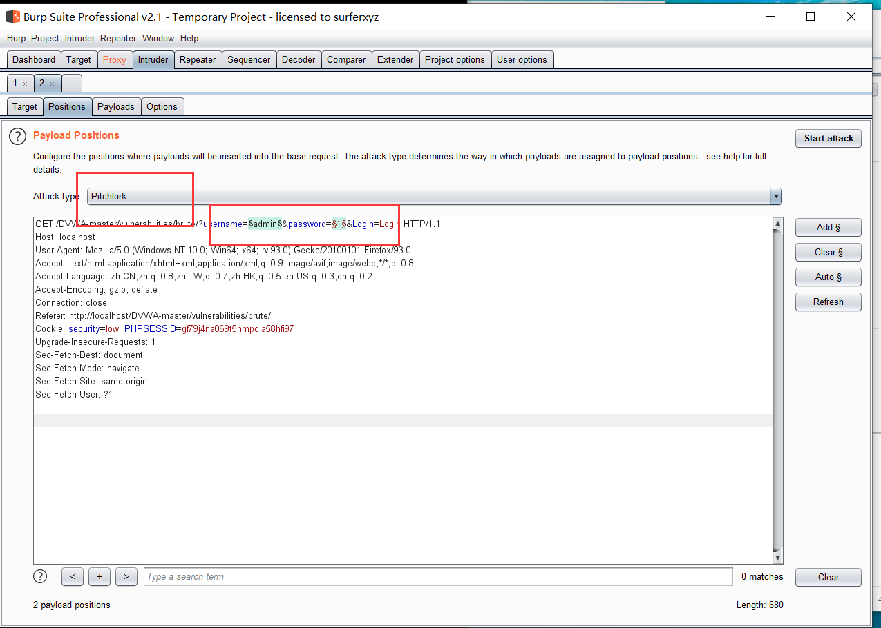
Task: Switch to the Dashboard tab
Action: coord(34,60)
